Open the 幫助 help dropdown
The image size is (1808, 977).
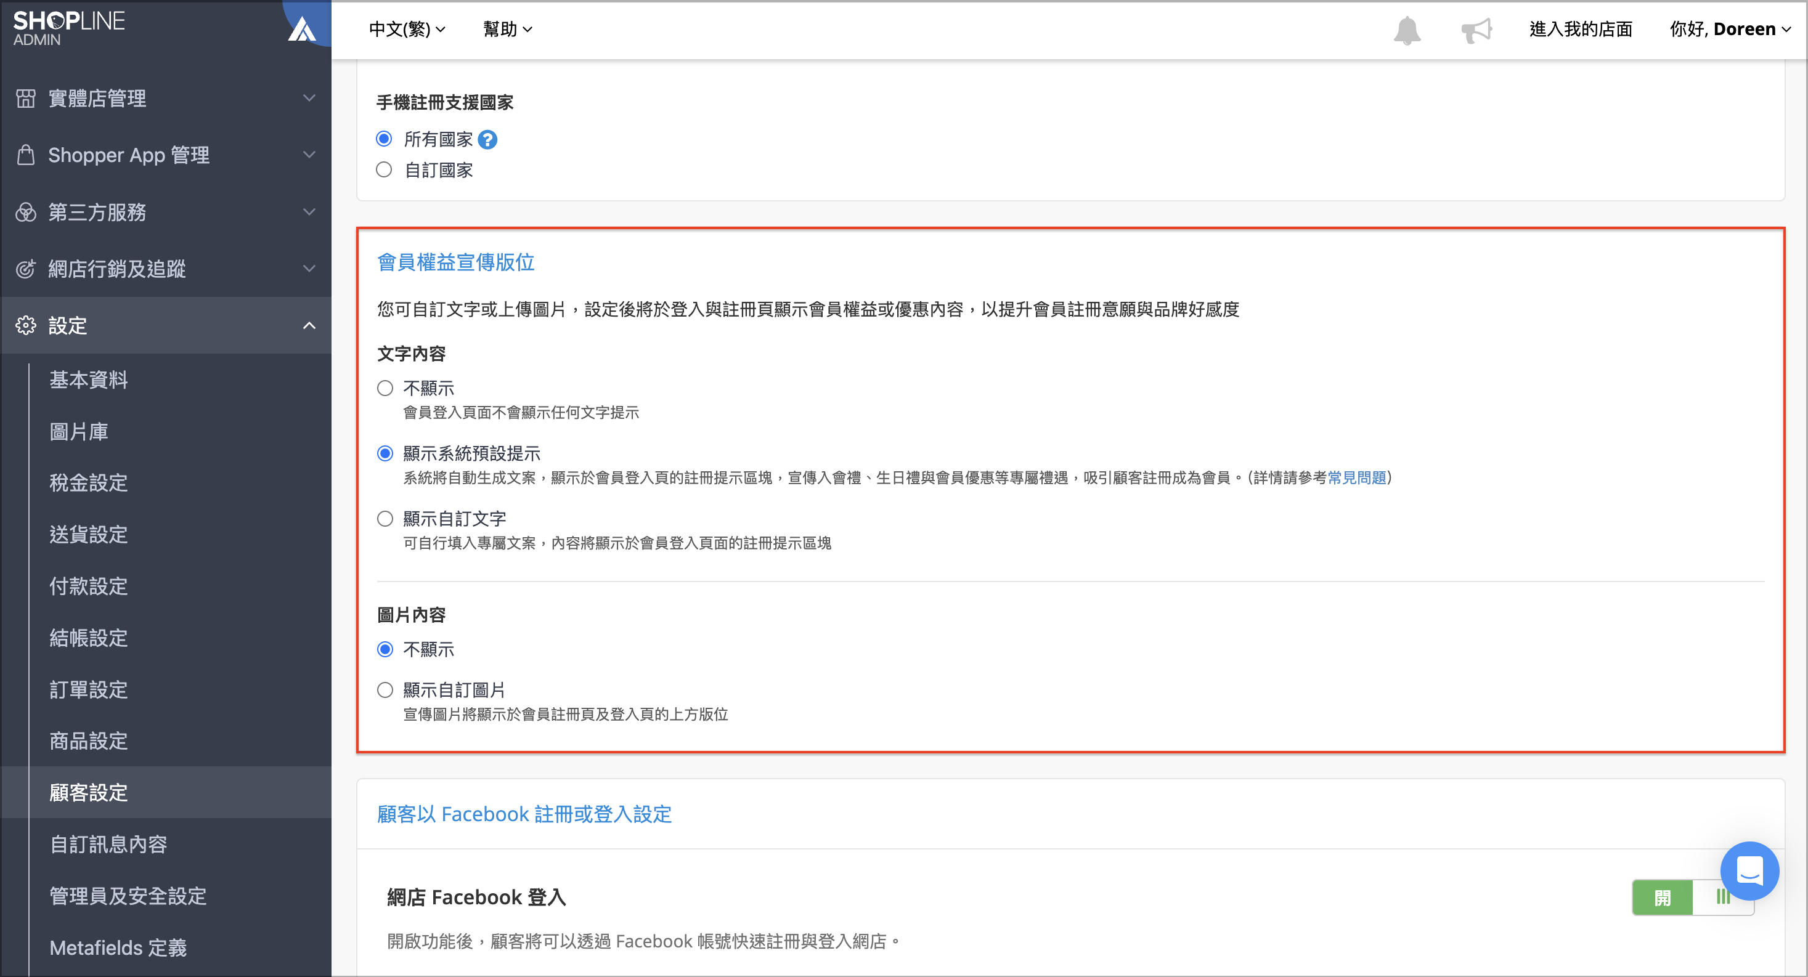coord(507,30)
